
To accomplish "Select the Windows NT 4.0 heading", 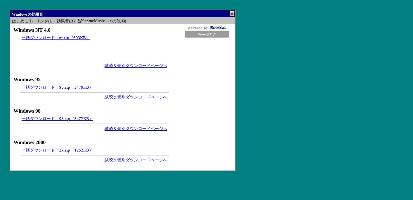I will point(32,30).
